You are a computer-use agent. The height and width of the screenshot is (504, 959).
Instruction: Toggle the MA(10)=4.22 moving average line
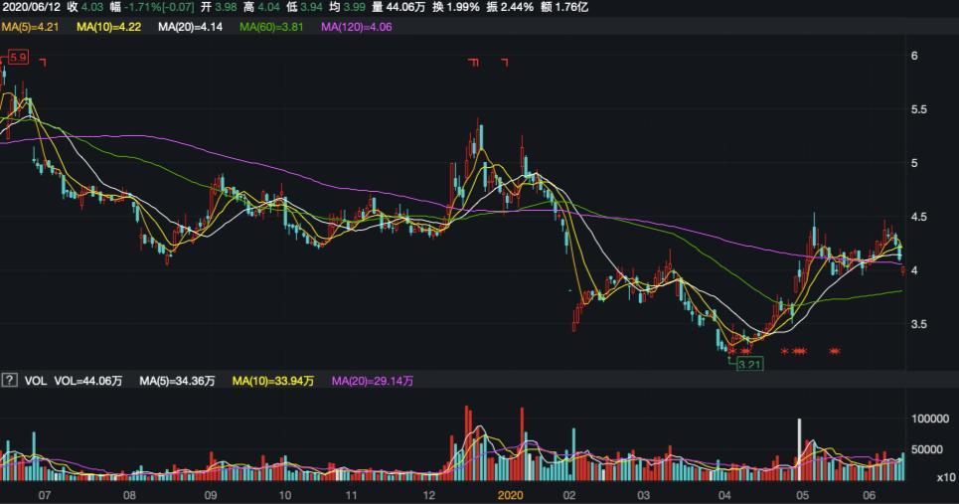tap(109, 27)
